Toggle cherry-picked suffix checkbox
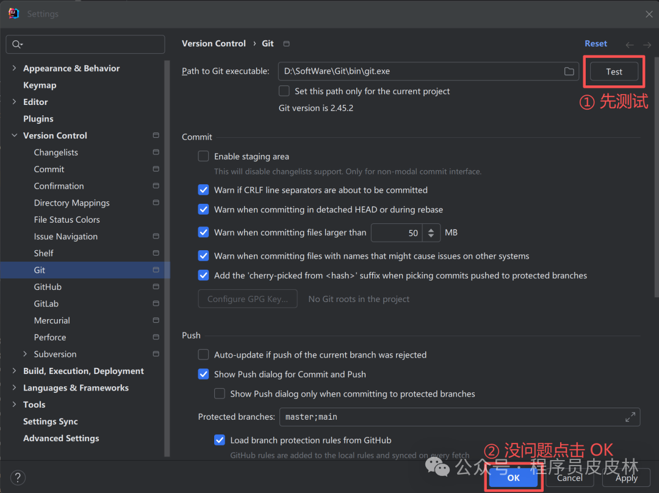Viewport: 659px width, 493px height. click(x=203, y=276)
